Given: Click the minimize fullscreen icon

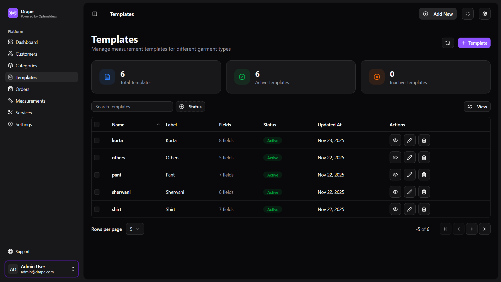Looking at the screenshot, I should click(x=468, y=14).
